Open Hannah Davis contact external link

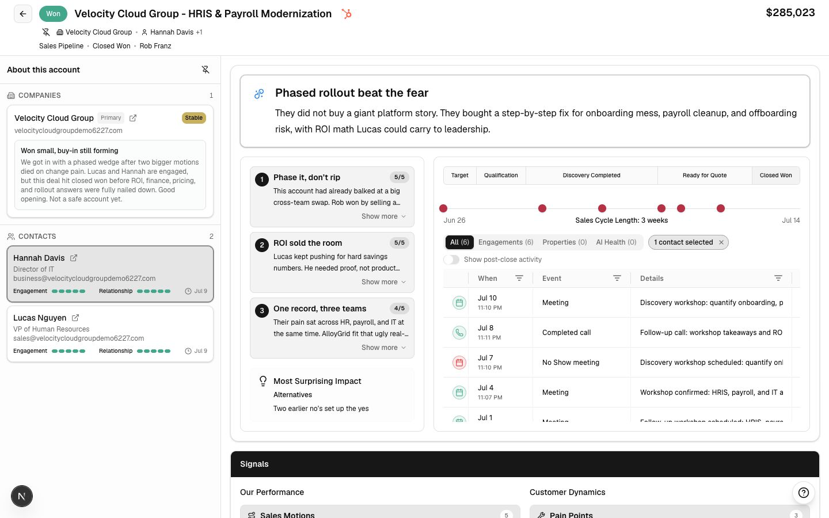pos(74,258)
